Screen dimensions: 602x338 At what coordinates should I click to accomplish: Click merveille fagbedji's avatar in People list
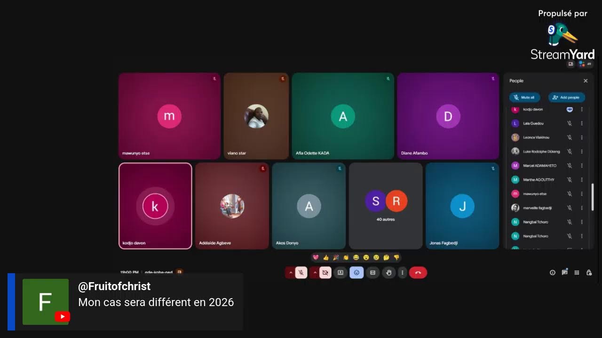click(x=515, y=208)
